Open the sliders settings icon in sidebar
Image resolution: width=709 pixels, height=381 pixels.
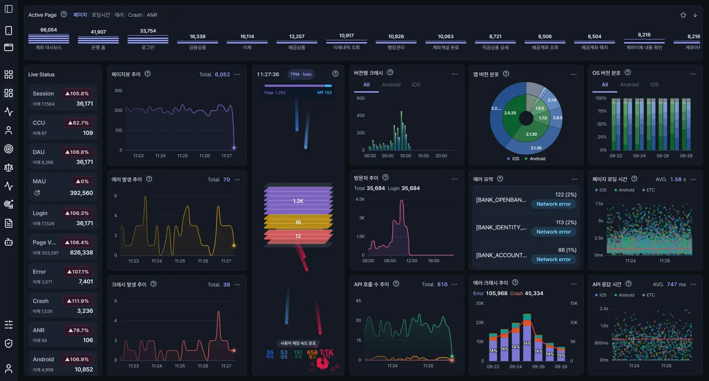pos(8,325)
